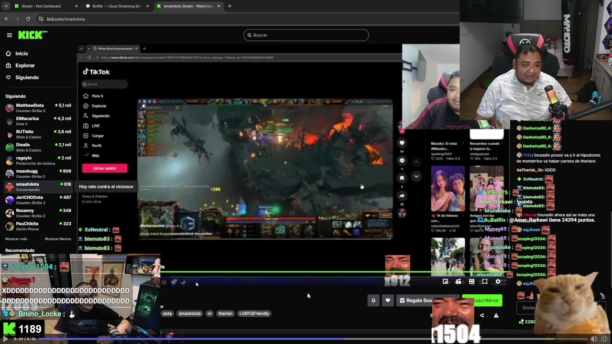Share the TikTok video via arrow icon
612x344 pixels.
402,195
